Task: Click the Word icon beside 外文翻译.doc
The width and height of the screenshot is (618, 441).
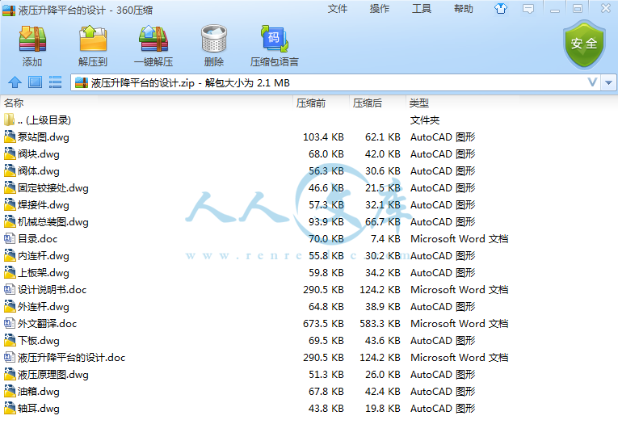Action: pyautogui.click(x=10, y=323)
